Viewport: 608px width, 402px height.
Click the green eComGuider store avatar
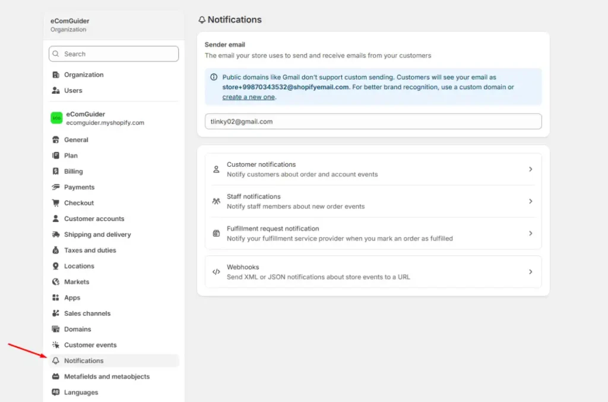coord(56,118)
